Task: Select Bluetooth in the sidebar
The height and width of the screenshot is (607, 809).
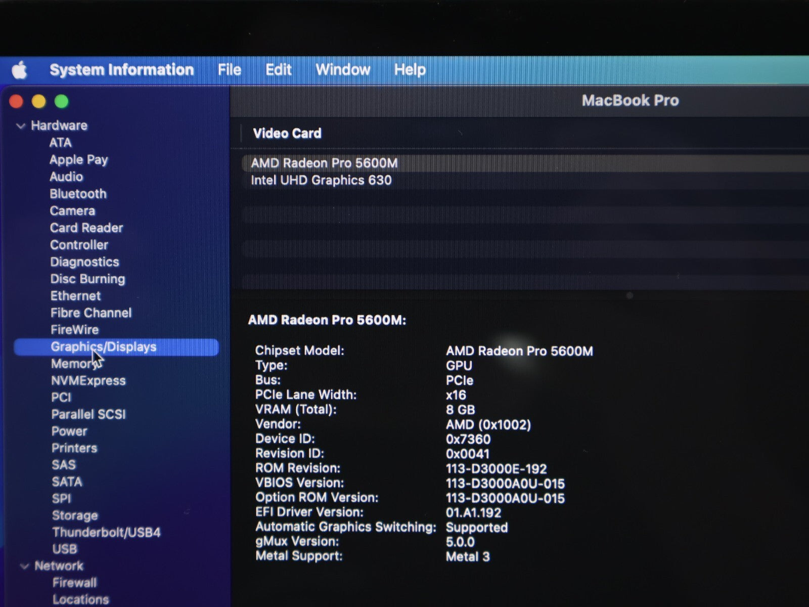Action: (78, 194)
